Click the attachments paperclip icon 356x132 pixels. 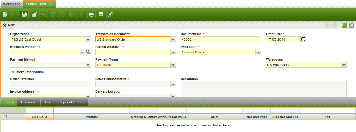pos(82,14)
